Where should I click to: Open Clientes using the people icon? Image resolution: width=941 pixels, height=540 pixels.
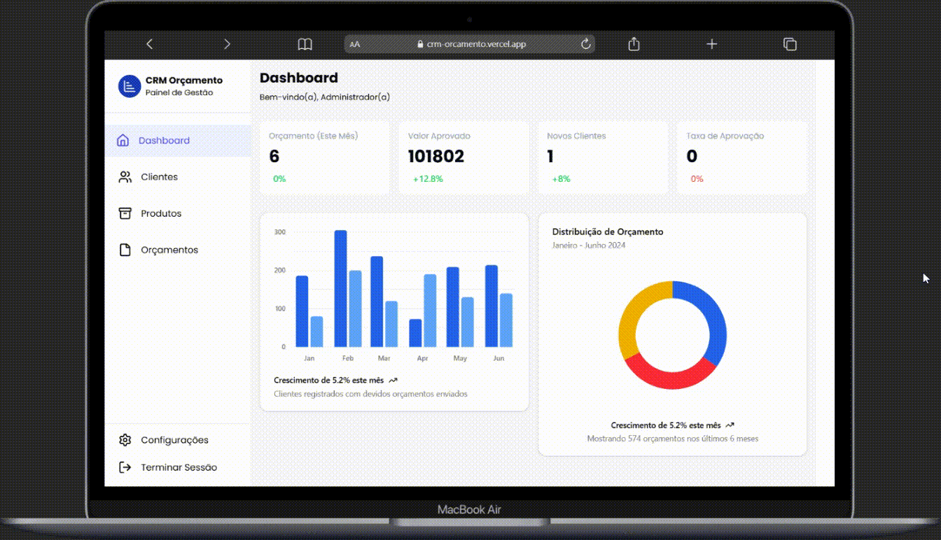[x=125, y=176]
